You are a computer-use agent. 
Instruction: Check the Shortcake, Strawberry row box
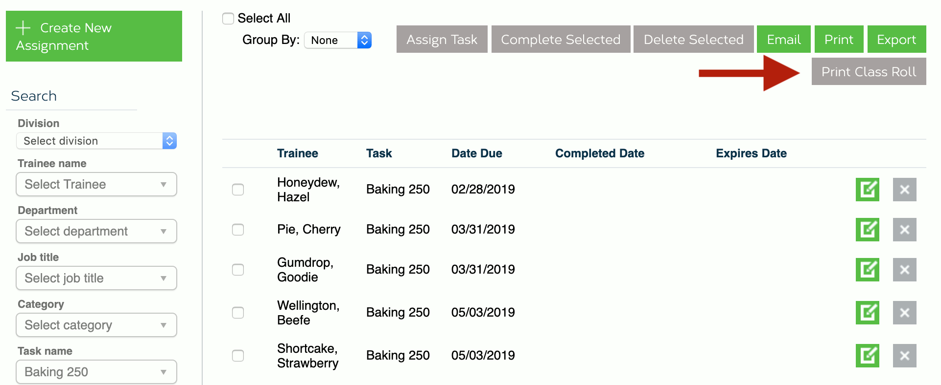tap(238, 356)
